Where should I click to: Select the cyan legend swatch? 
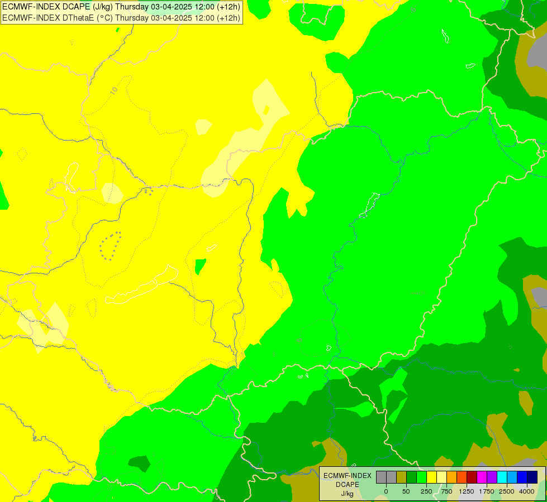(502, 477)
